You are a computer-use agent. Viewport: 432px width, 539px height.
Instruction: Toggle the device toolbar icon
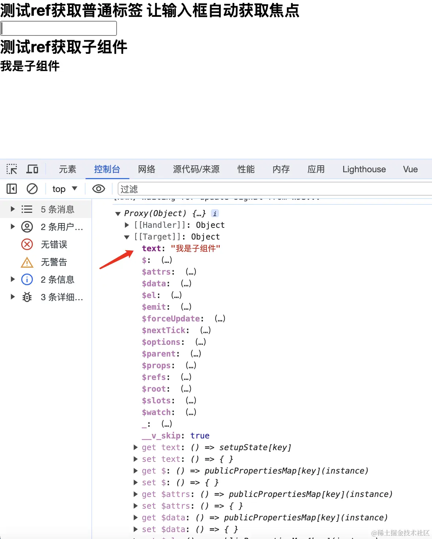click(32, 169)
